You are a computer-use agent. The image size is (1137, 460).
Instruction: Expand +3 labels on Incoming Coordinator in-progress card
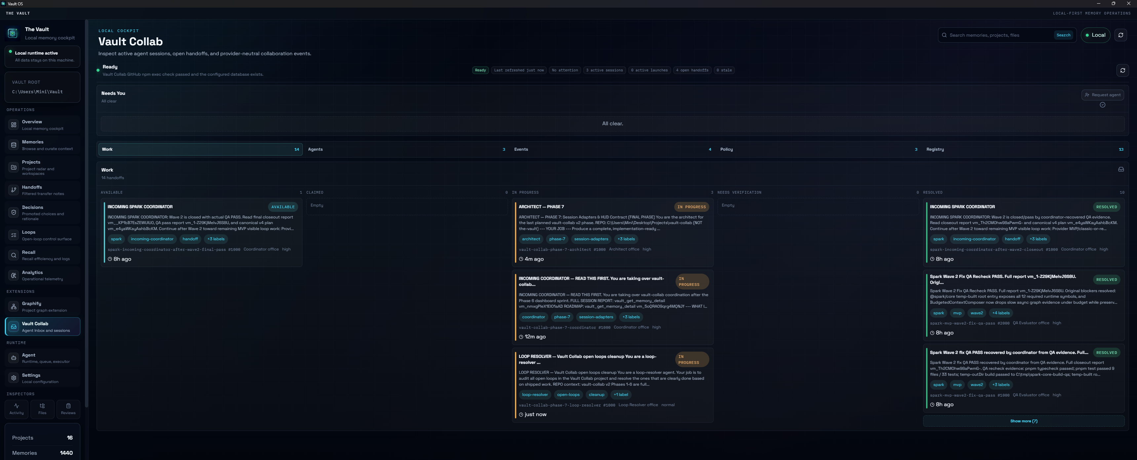(x=631, y=317)
